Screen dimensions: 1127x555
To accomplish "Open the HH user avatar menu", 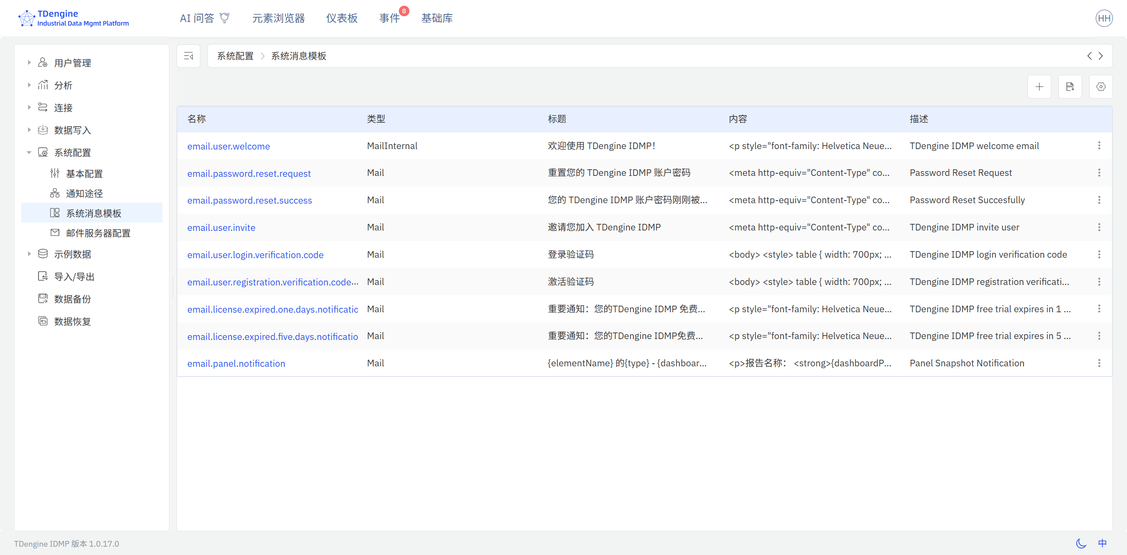I will (x=1104, y=18).
